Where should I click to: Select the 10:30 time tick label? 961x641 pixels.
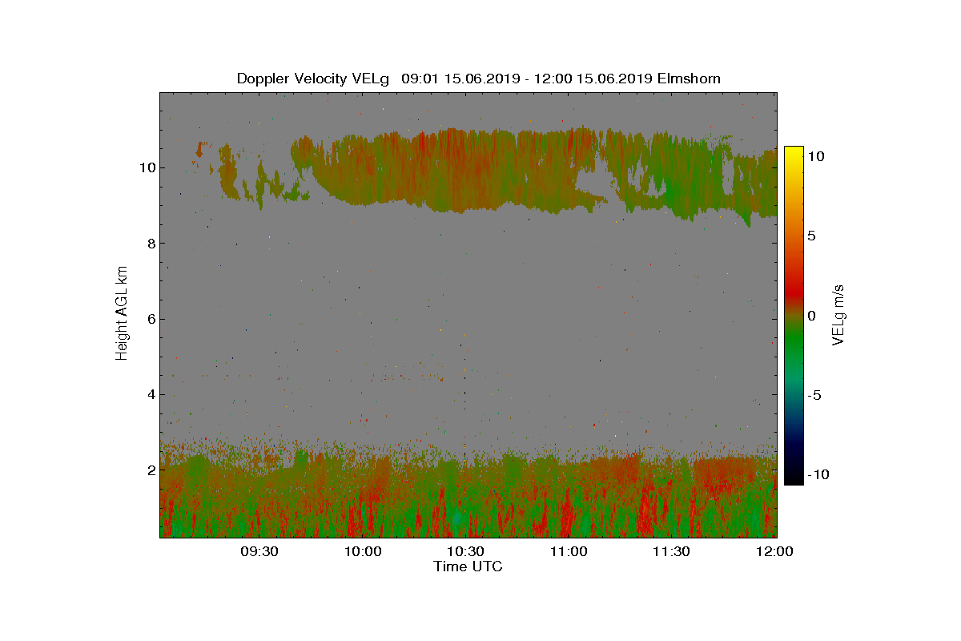pyautogui.click(x=466, y=551)
